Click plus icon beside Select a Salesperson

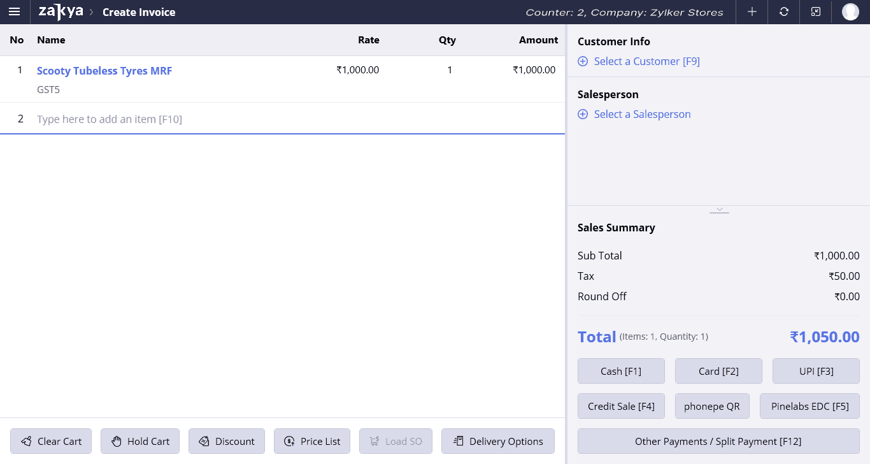pos(583,115)
